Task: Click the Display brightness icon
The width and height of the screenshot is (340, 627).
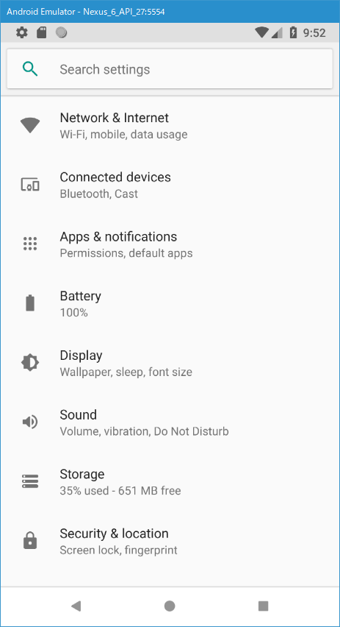Action: tap(30, 363)
